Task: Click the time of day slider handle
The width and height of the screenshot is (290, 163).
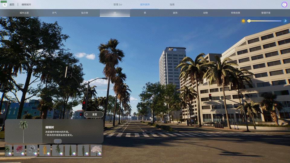Action: (249, 21)
